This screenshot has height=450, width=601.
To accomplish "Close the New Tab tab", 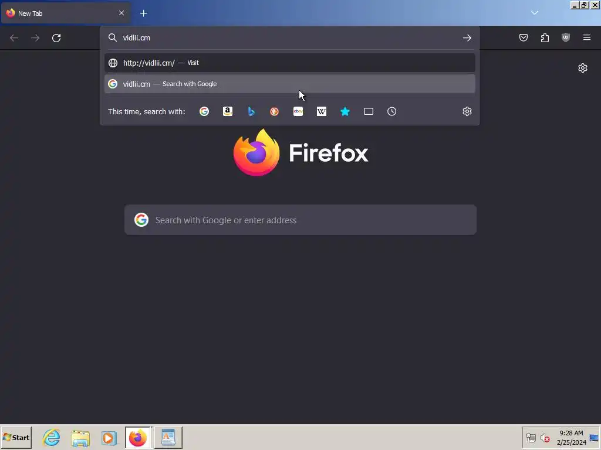I will click(x=121, y=13).
